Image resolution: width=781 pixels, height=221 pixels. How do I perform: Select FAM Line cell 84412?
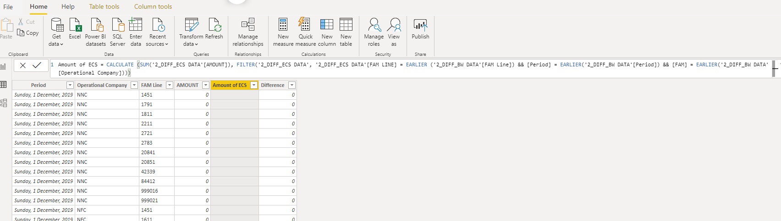click(157, 181)
